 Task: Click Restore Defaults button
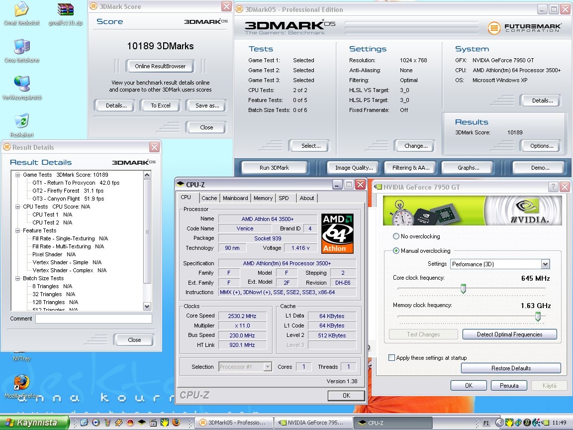coord(511,368)
